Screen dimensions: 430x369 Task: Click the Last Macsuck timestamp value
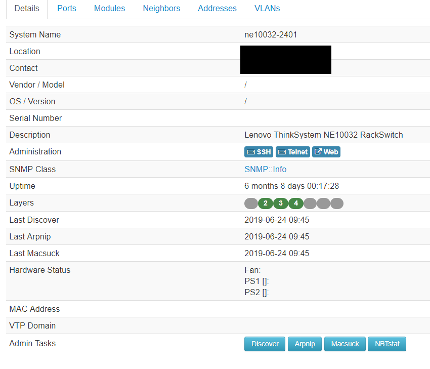277,253
